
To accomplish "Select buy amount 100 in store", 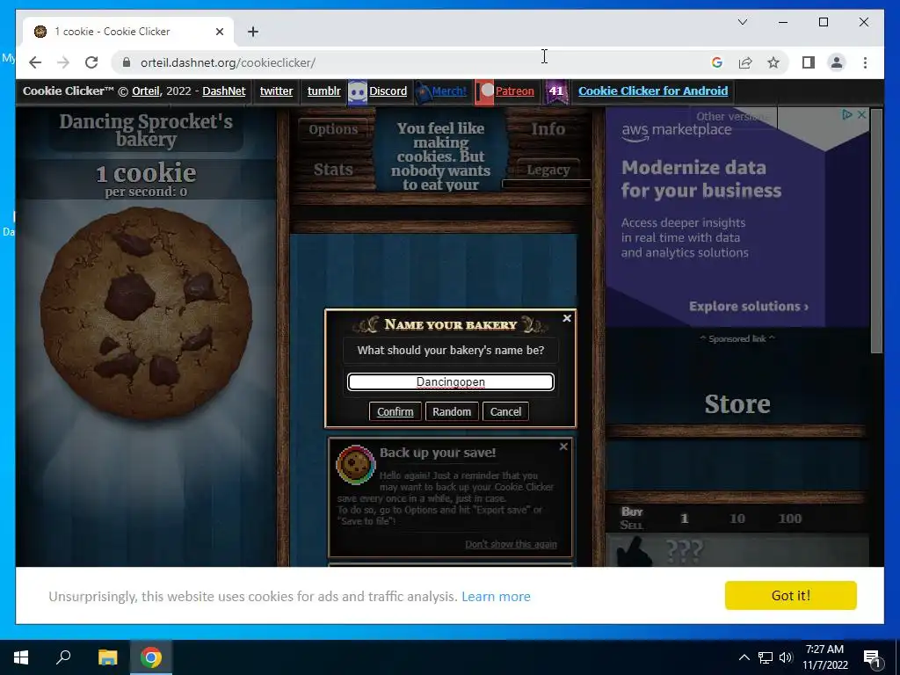I will point(790,519).
